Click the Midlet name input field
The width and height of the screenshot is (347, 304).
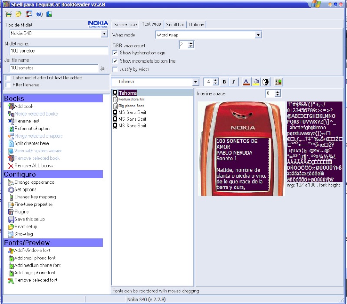click(x=59, y=51)
